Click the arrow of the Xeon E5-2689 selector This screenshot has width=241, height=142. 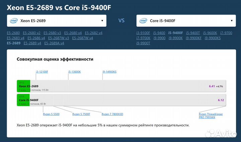[x=102, y=21]
